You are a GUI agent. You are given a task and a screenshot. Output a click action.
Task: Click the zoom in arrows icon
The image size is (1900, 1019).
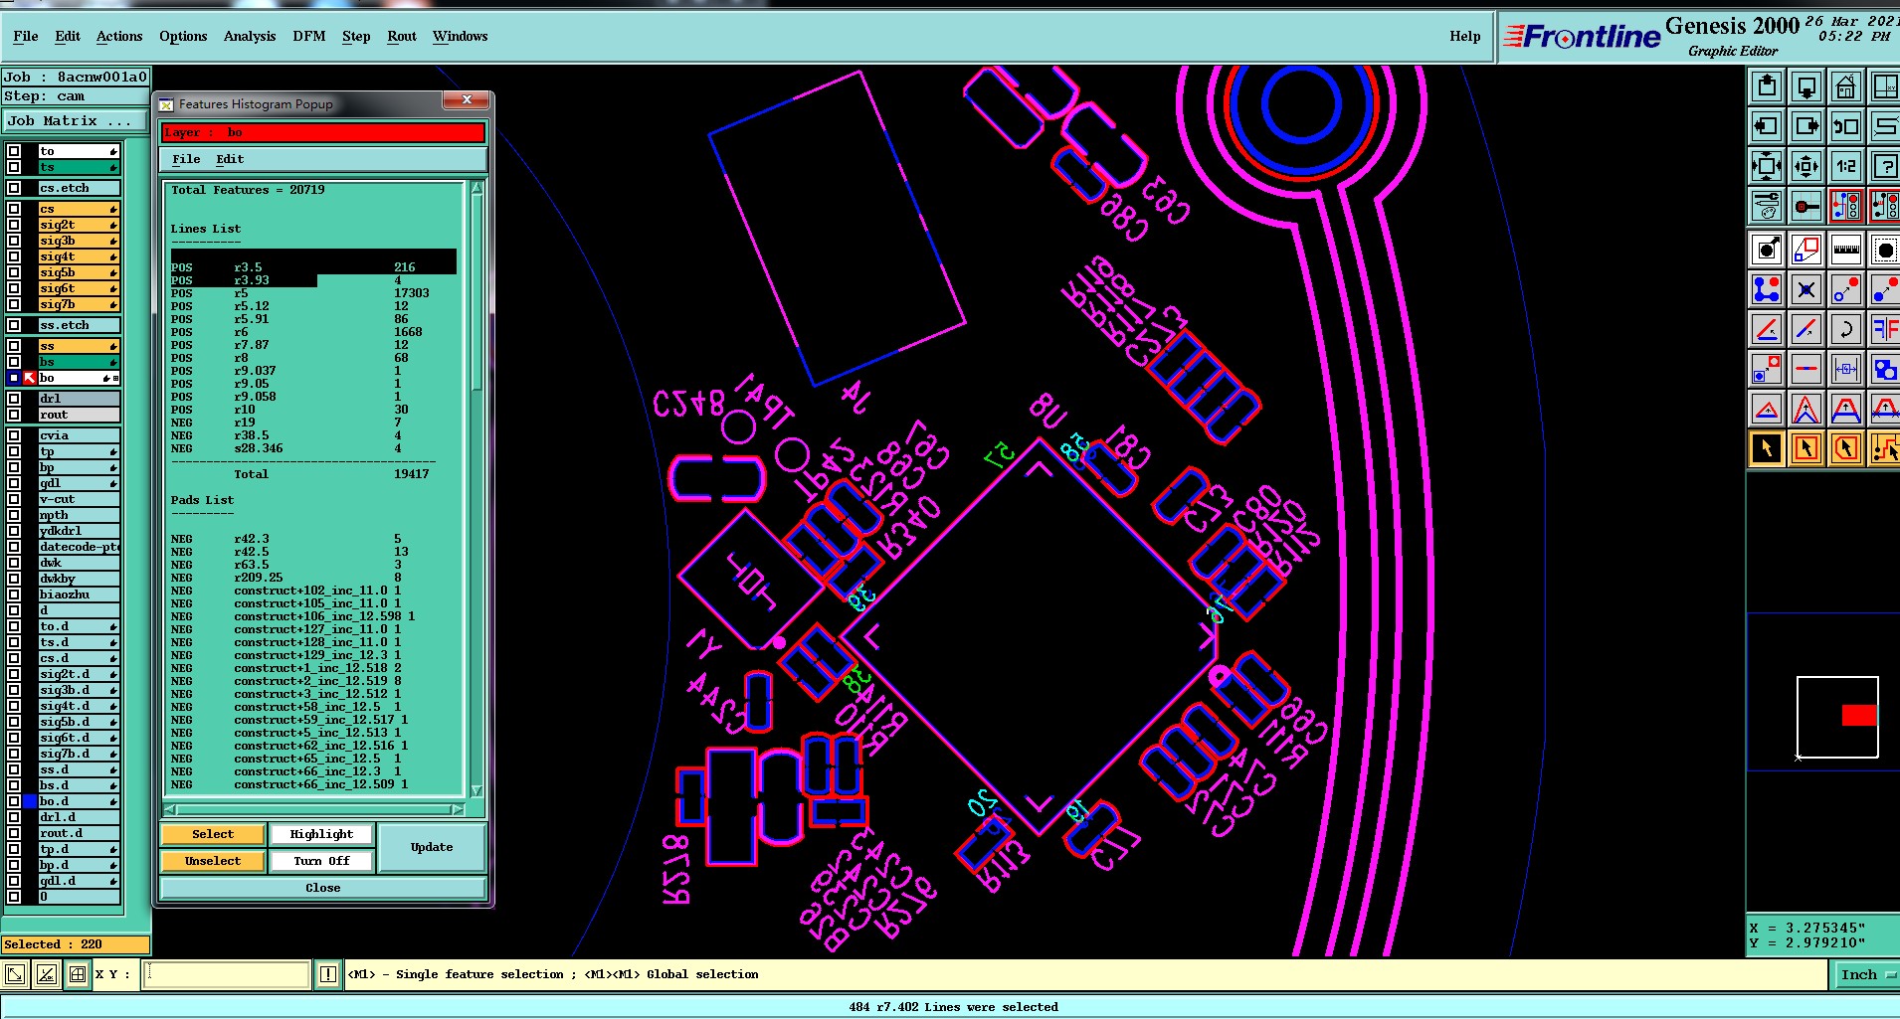[1806, 166]
